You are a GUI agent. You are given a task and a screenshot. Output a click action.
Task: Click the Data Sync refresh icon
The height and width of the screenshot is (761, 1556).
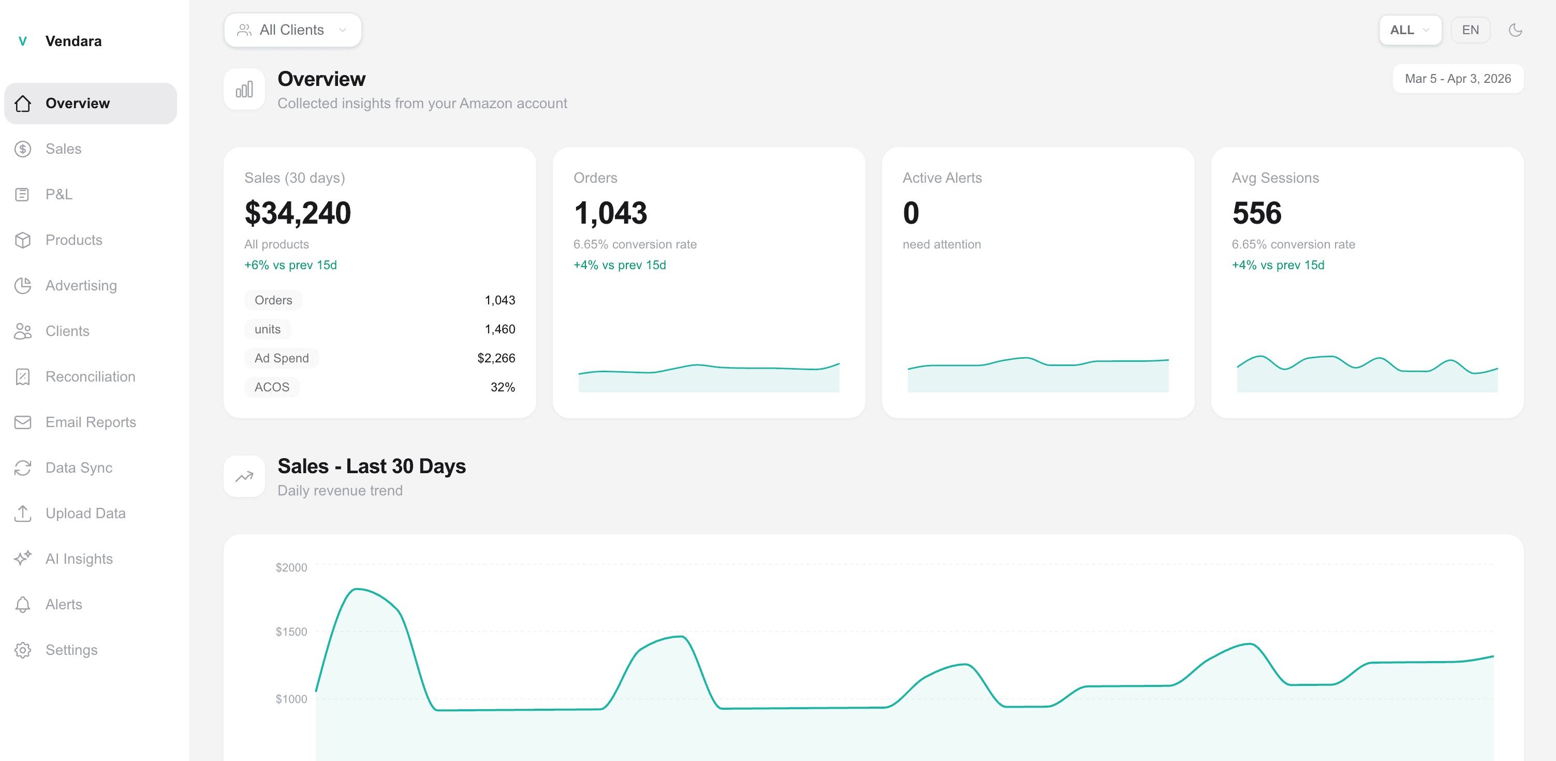[23, 467]
